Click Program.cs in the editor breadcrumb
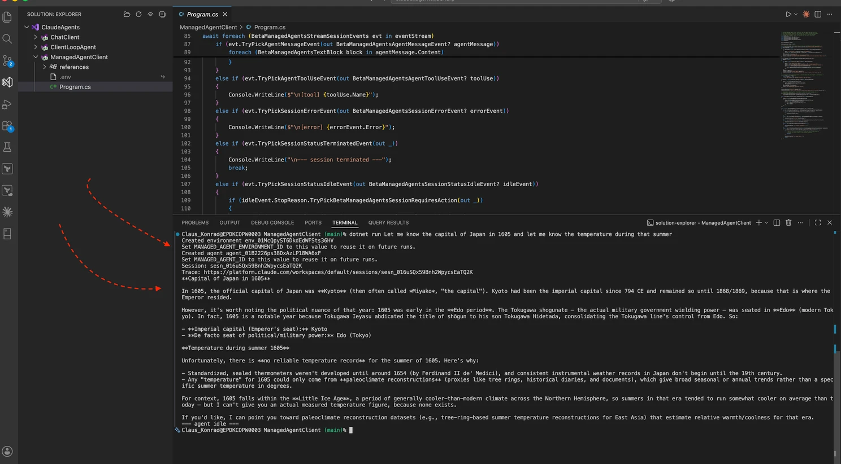 click(270, 27)
